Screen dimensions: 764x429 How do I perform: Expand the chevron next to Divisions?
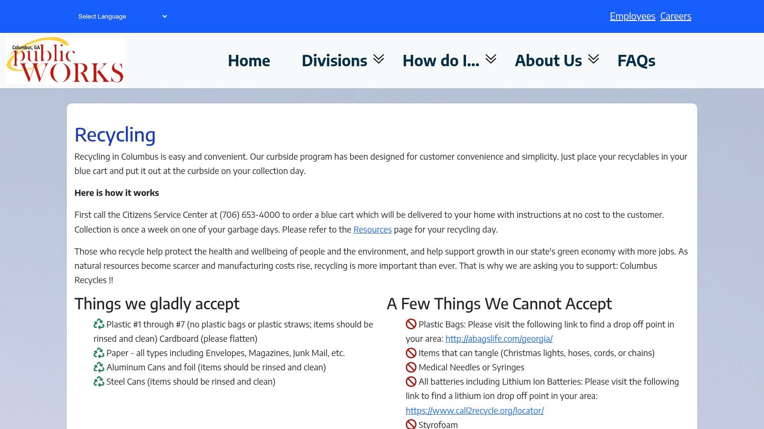click(379, 59)
